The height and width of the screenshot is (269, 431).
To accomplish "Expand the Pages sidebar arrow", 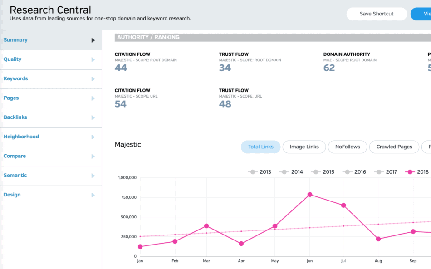I will [x=93, y=98].
